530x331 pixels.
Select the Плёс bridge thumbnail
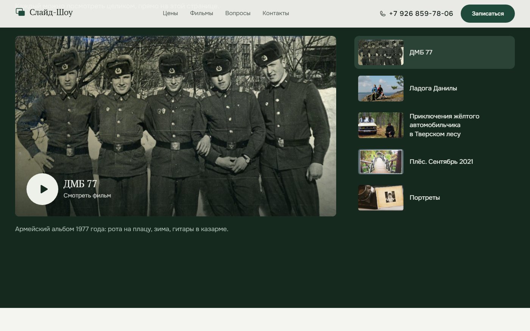tap(381, 162)
